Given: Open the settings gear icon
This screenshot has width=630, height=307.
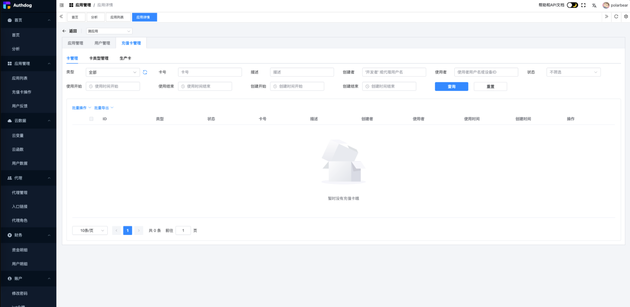Looking at the screenshot, I should pyautogui.click(x=626, y=16).
